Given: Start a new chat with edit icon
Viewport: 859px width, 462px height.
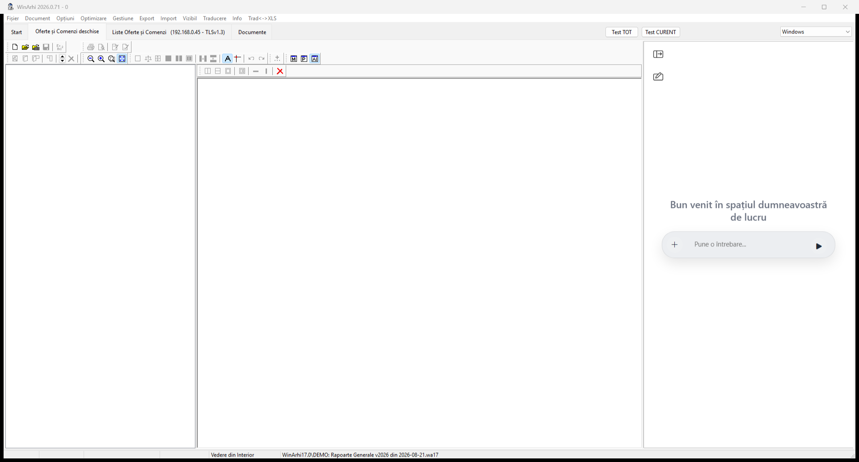Looking at the screenshot, I should pos(658,77).
